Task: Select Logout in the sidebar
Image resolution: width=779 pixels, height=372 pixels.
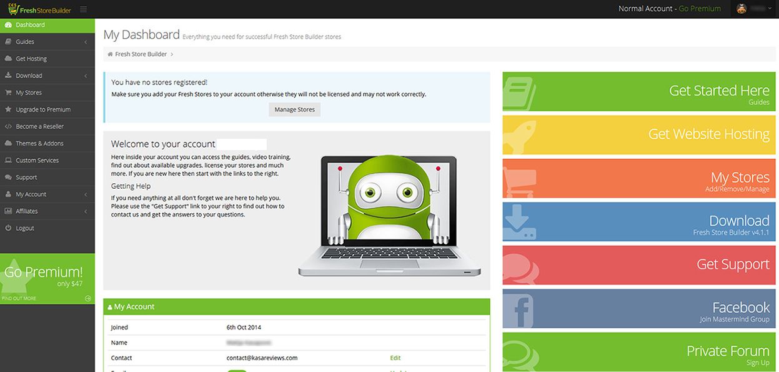Action: click(x=47, y=228)
